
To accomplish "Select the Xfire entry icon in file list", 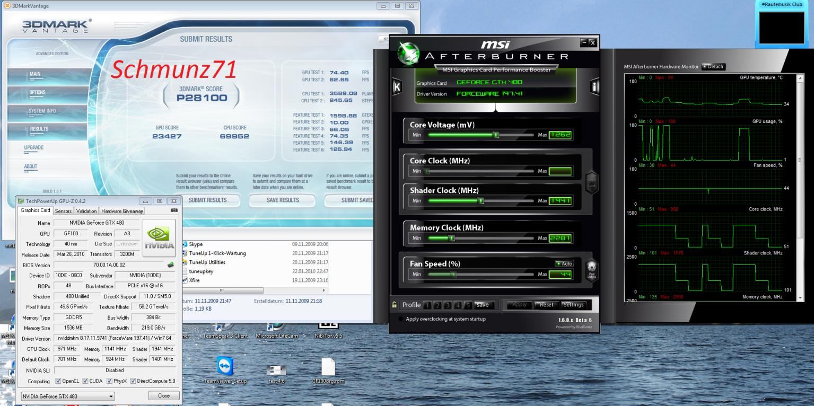I will (x=185, y=280).
